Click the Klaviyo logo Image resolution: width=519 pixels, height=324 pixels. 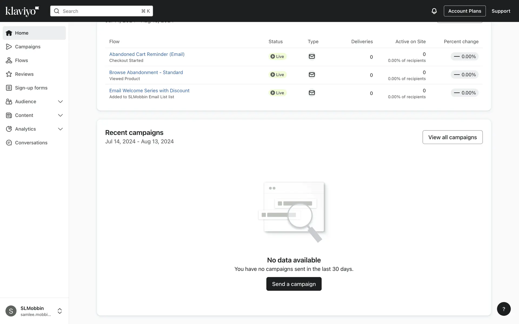click(x=22, y=11)
